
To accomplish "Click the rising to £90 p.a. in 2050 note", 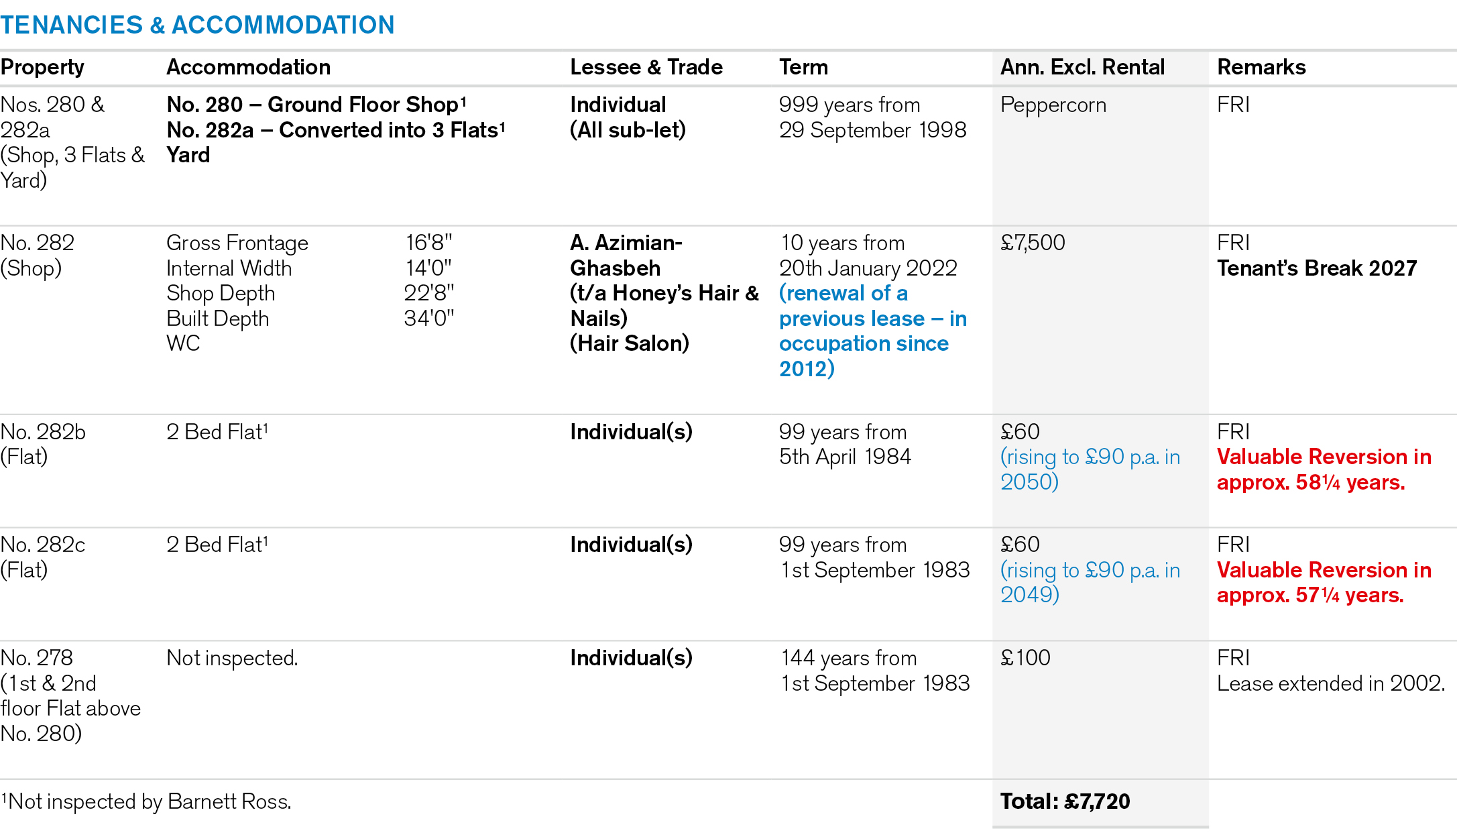I will click(1090, 469).
